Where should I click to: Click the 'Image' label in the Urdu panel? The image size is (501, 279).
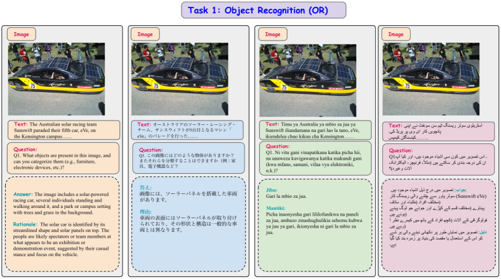394,34
